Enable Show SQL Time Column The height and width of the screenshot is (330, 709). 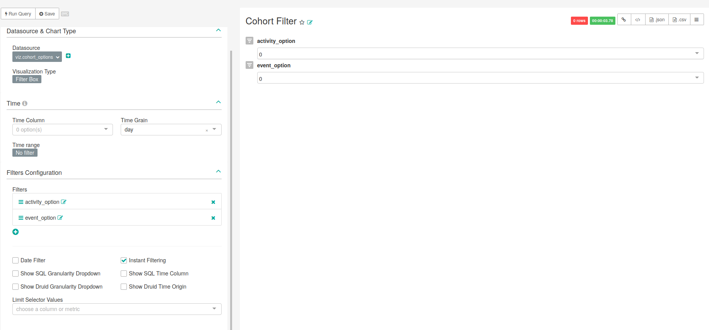pos(124,274)
